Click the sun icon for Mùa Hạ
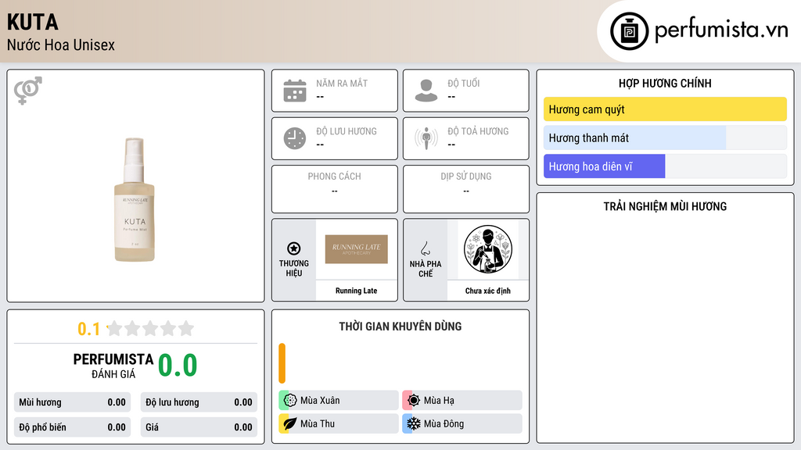This screenshot has height=450, width=801. point(414,400)
